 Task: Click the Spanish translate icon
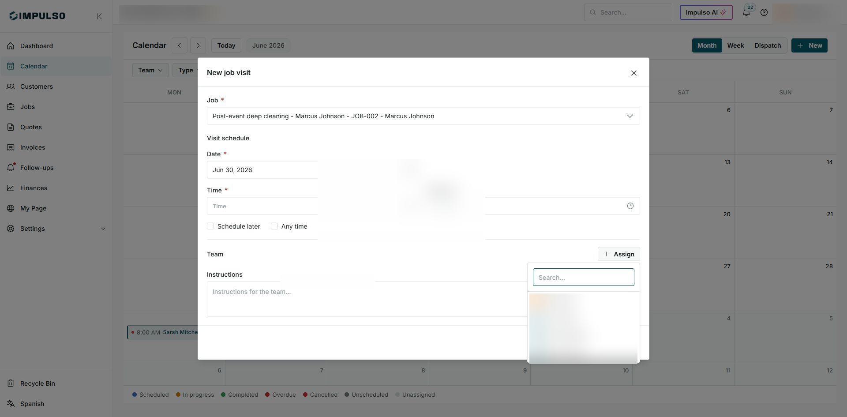[x=11, y=404]
